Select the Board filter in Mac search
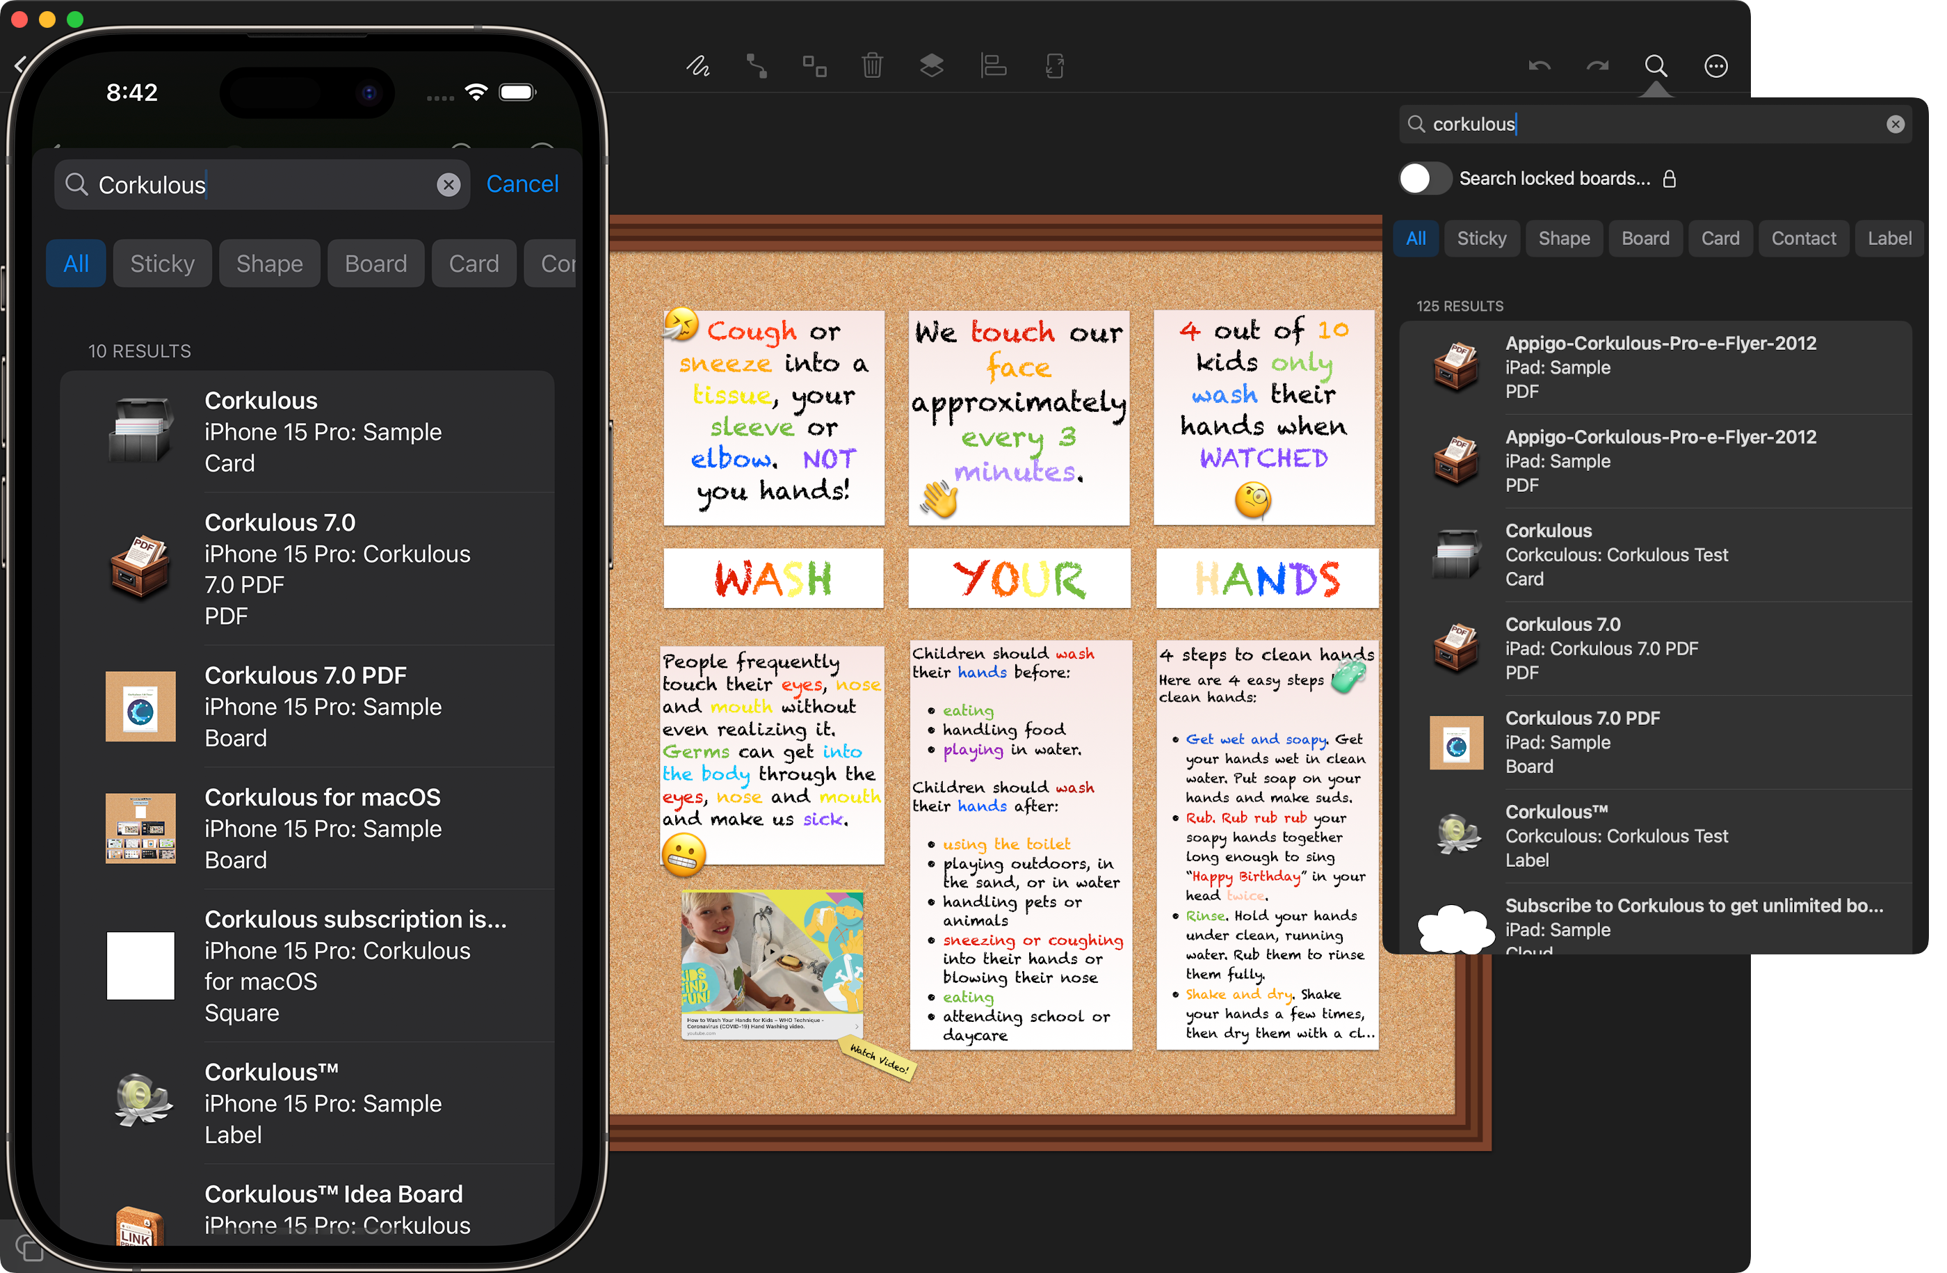 coord(1645,238)
